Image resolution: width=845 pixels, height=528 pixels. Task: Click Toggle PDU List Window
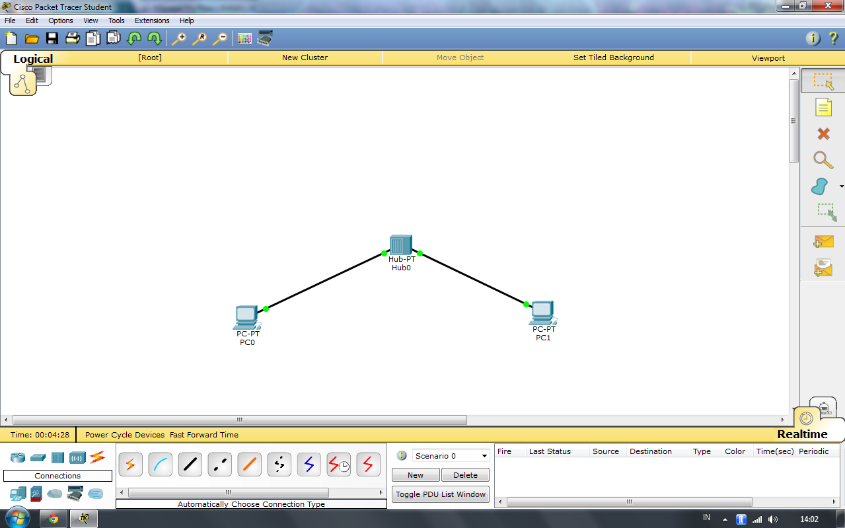tap(441, 494)
